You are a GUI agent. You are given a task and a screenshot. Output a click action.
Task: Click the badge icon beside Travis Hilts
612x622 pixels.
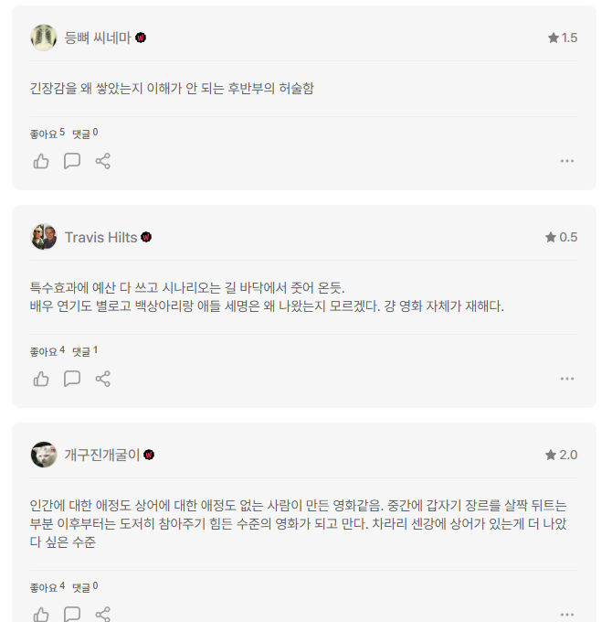pos(146,237)
